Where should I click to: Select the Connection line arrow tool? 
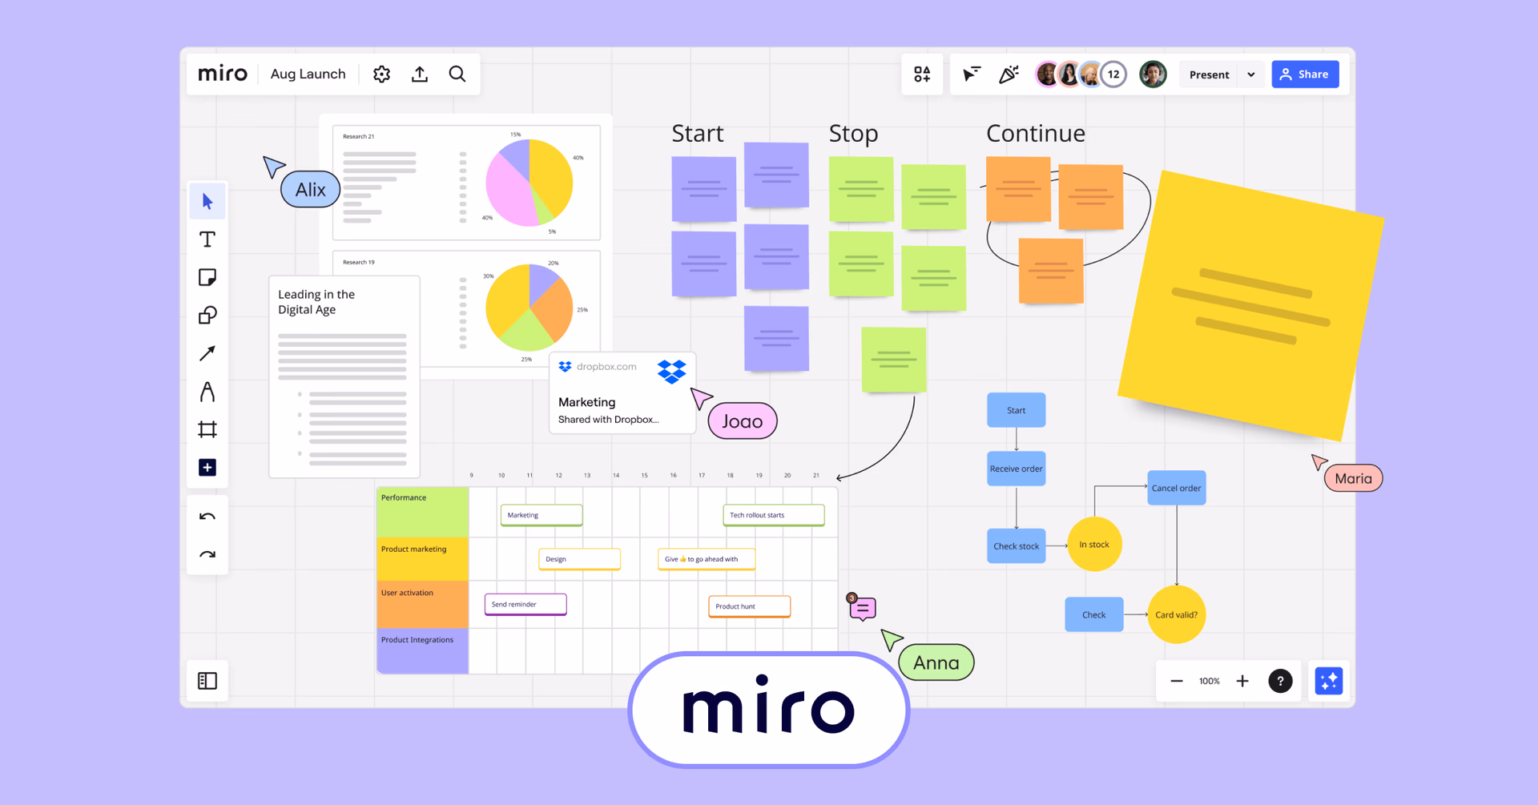207,353
